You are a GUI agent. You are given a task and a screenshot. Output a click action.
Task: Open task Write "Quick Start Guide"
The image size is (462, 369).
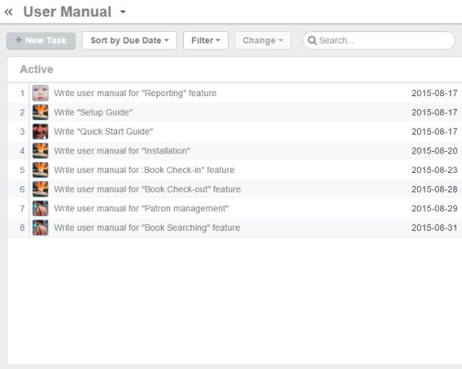(x=103, y=132)
